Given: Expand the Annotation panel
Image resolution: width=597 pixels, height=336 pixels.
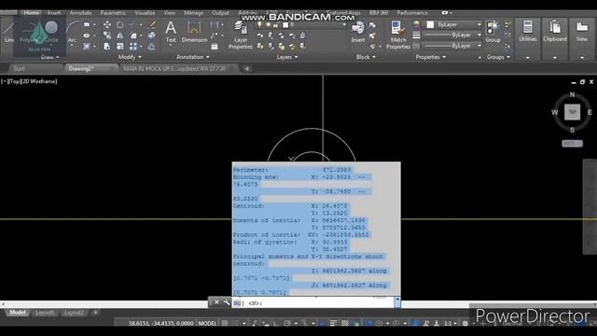Looking at the screenshot, I should point(193,57).
